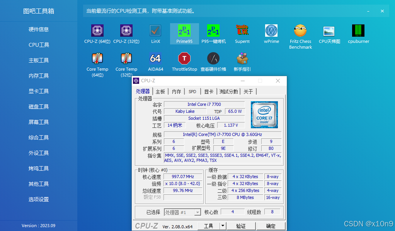The width and height of the screenshot is (395, 231).
Task: Open 其他工具 sidebar category
Action: (x=39, y=184)
